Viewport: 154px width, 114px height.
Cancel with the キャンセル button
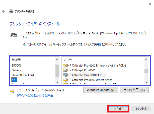[x=141, y=108]
